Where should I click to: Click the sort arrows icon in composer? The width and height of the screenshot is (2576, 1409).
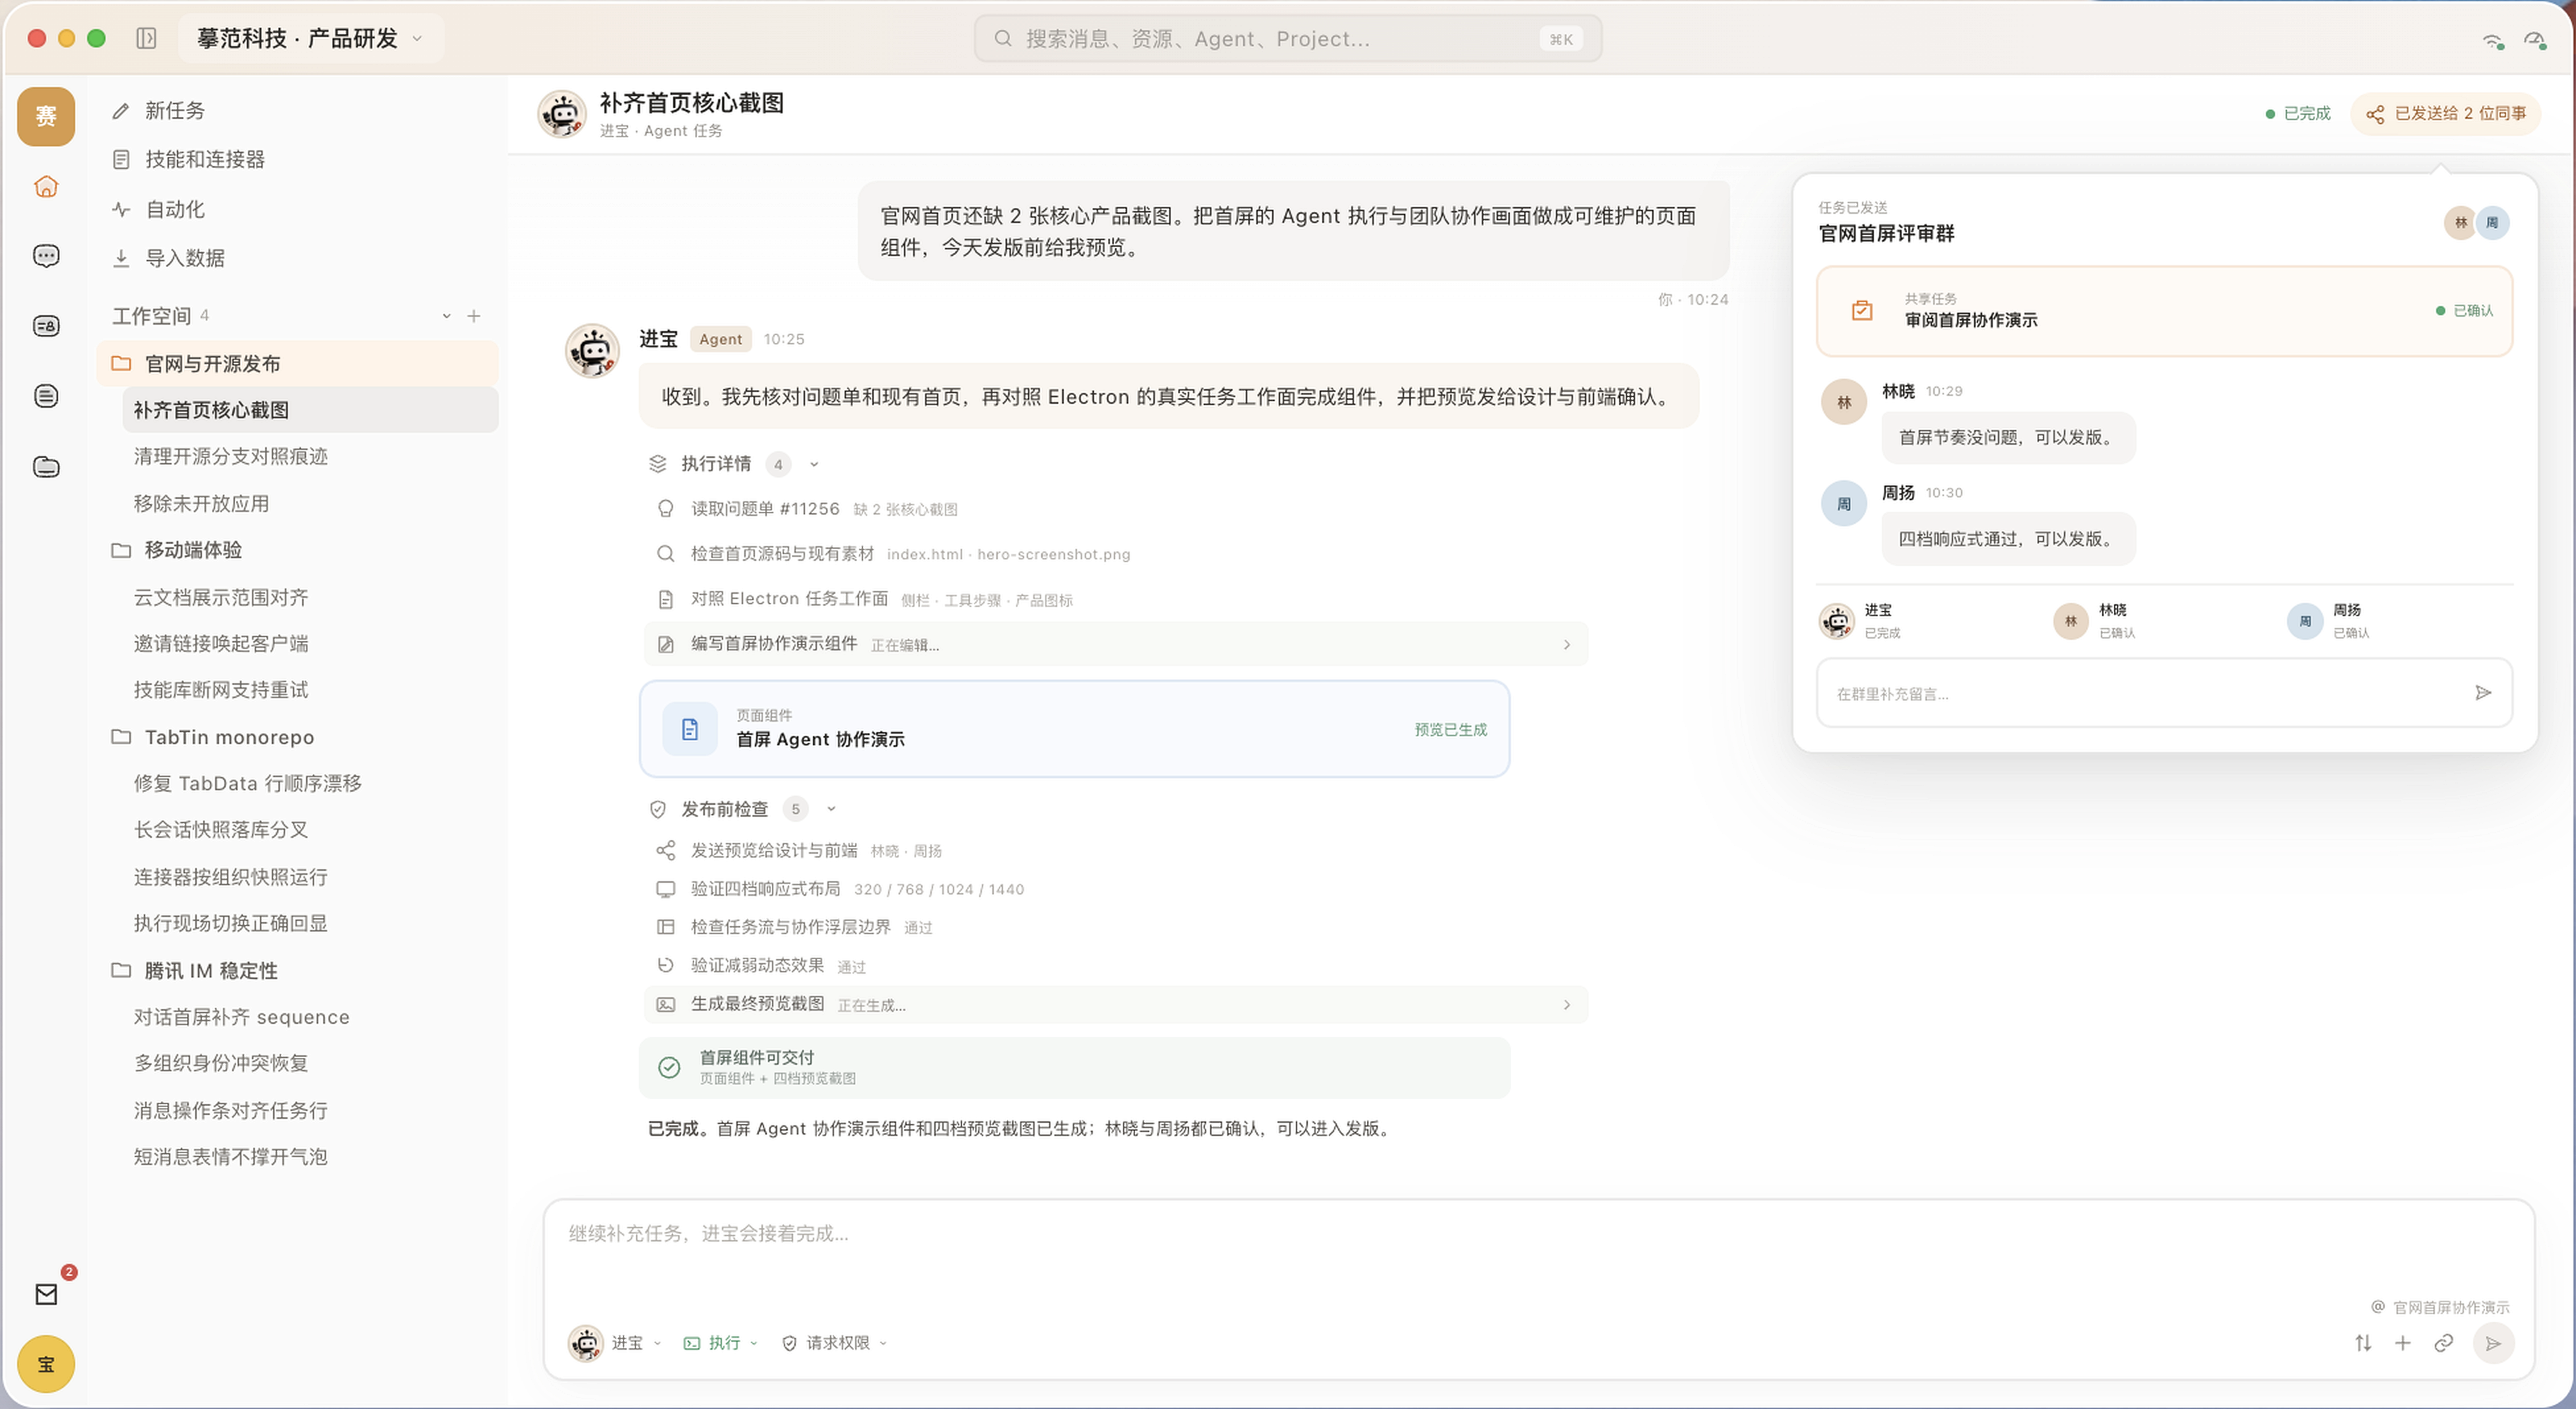click(2363, 1343)
